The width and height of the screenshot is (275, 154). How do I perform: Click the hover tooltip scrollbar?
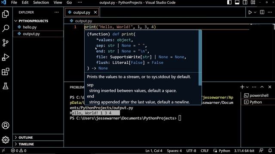pos(200,58)
